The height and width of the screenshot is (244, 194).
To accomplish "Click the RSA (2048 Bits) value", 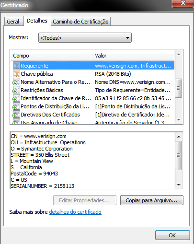I will point(113,74).
